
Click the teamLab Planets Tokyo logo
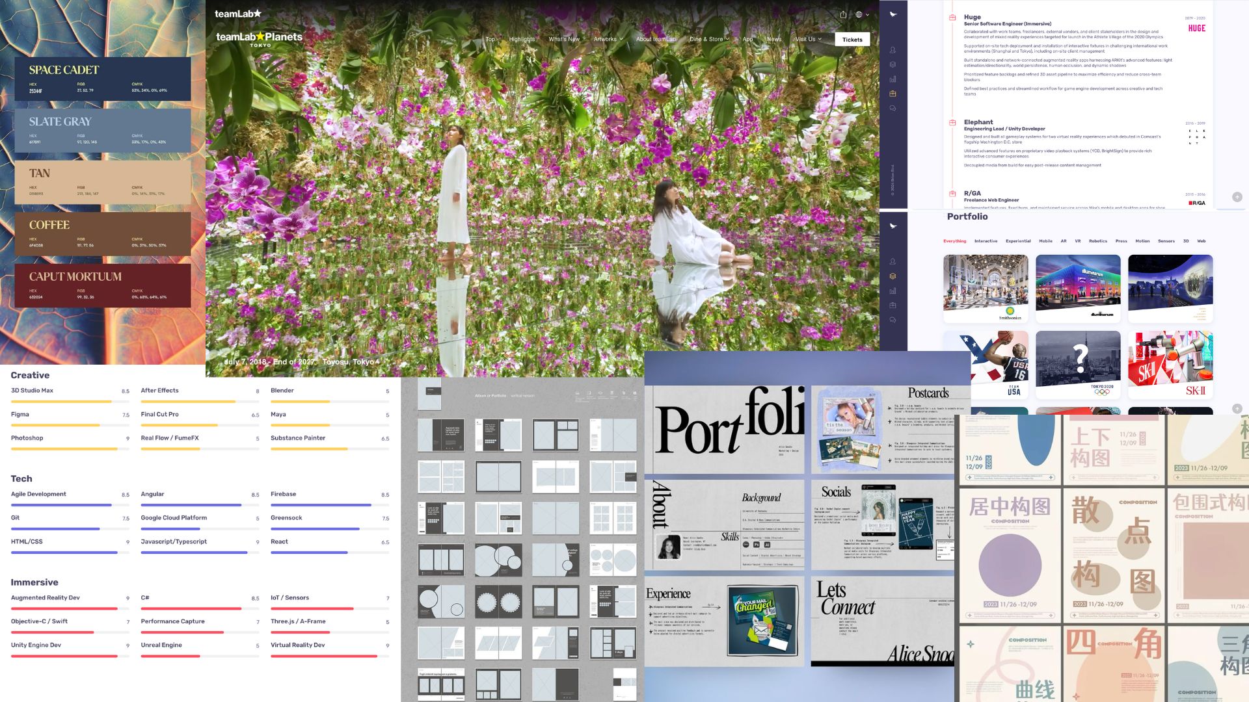[259, 38]
